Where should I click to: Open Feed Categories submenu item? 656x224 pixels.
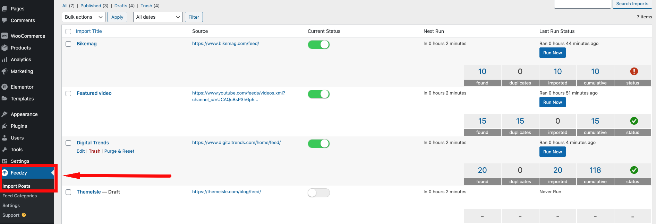tap(19, 196)
